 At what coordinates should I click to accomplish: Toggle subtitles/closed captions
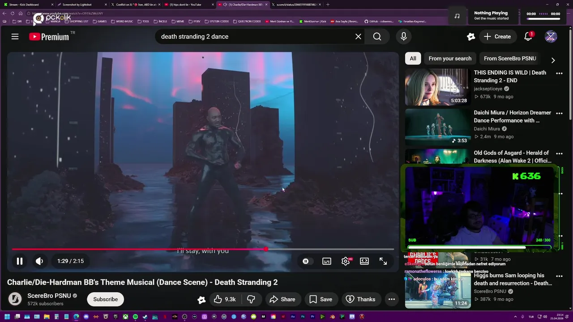(x=327, y=261)
